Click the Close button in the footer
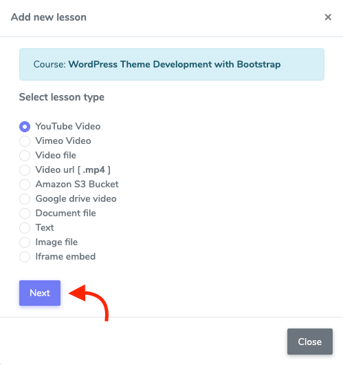The width and height of the screenshot is (343, 365). tap(310, 342)
